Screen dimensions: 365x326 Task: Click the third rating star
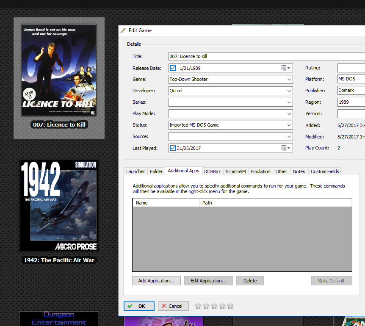pyautogui.click(x=214, y=306)
